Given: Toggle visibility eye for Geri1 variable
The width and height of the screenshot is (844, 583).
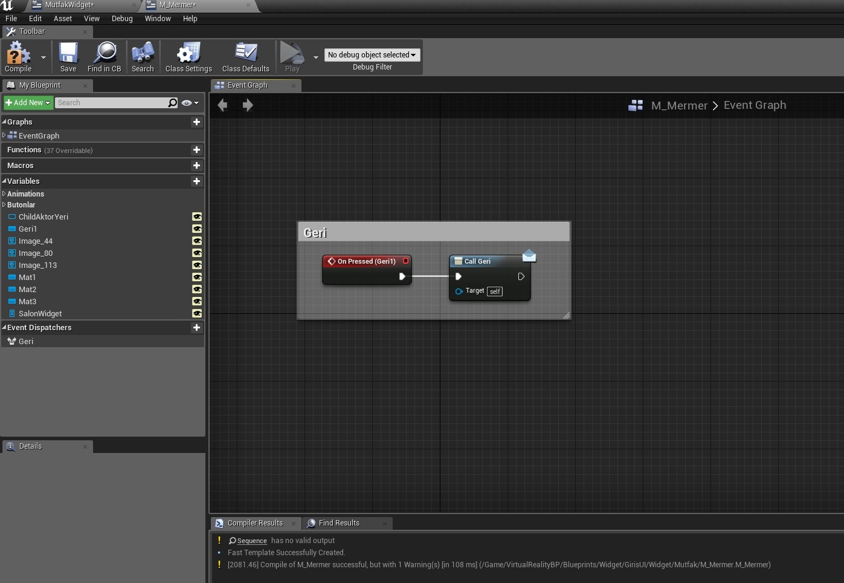Looking at the screenshot, I should click(197, 229).
